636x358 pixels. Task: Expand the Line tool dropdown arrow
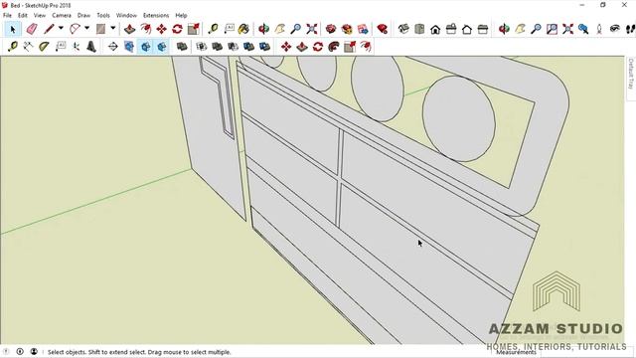click(x=61, y=29)
